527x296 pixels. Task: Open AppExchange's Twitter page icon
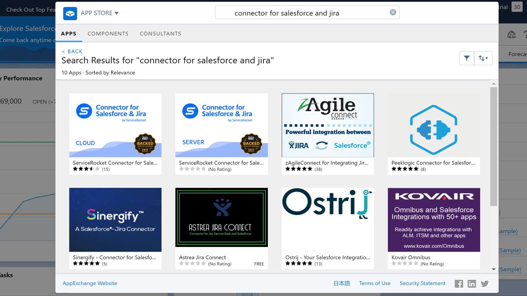click(x=484, y=283)
